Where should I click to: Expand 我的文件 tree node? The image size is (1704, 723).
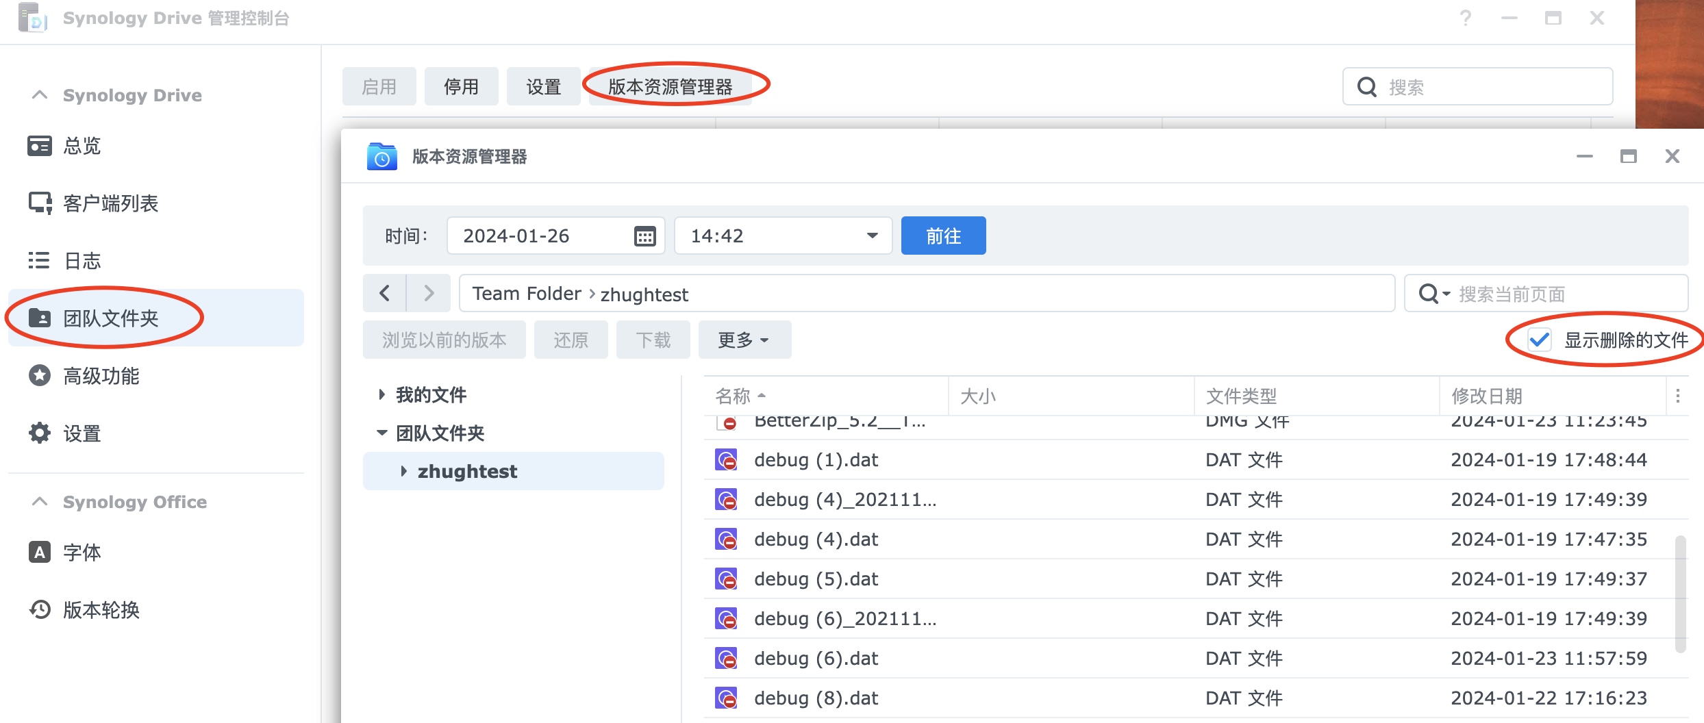(x=381, y=394)
